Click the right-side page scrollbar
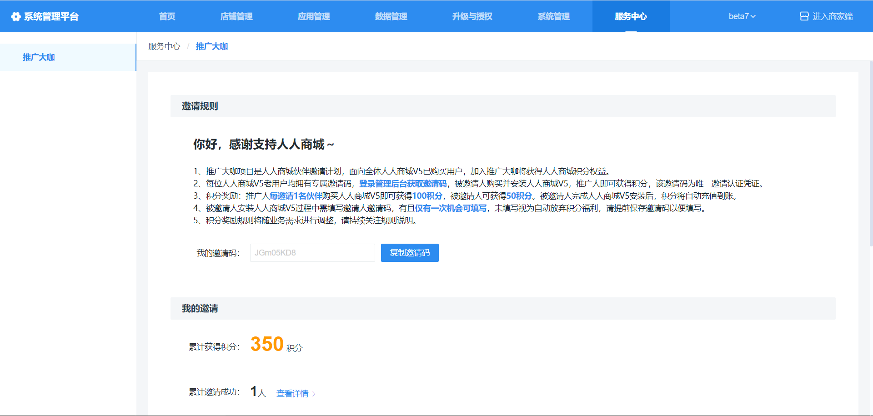 (x=871, y=155)
